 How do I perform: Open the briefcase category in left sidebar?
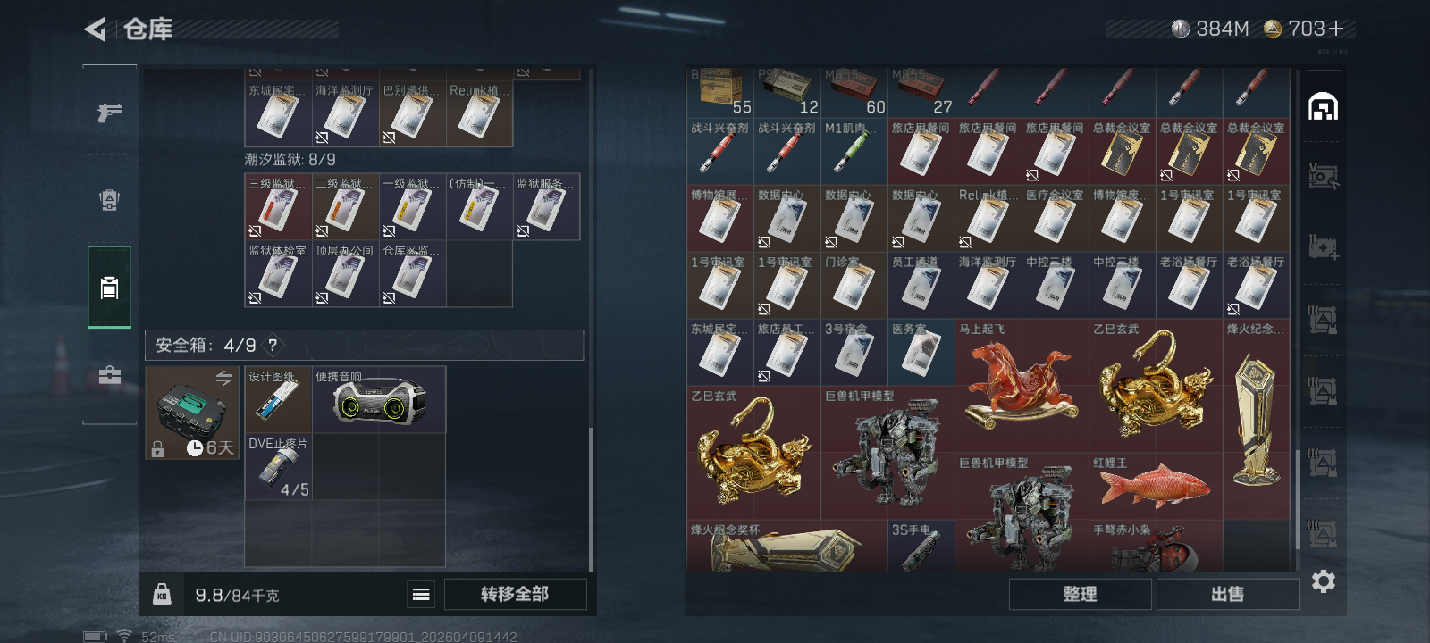coord(109,375)
